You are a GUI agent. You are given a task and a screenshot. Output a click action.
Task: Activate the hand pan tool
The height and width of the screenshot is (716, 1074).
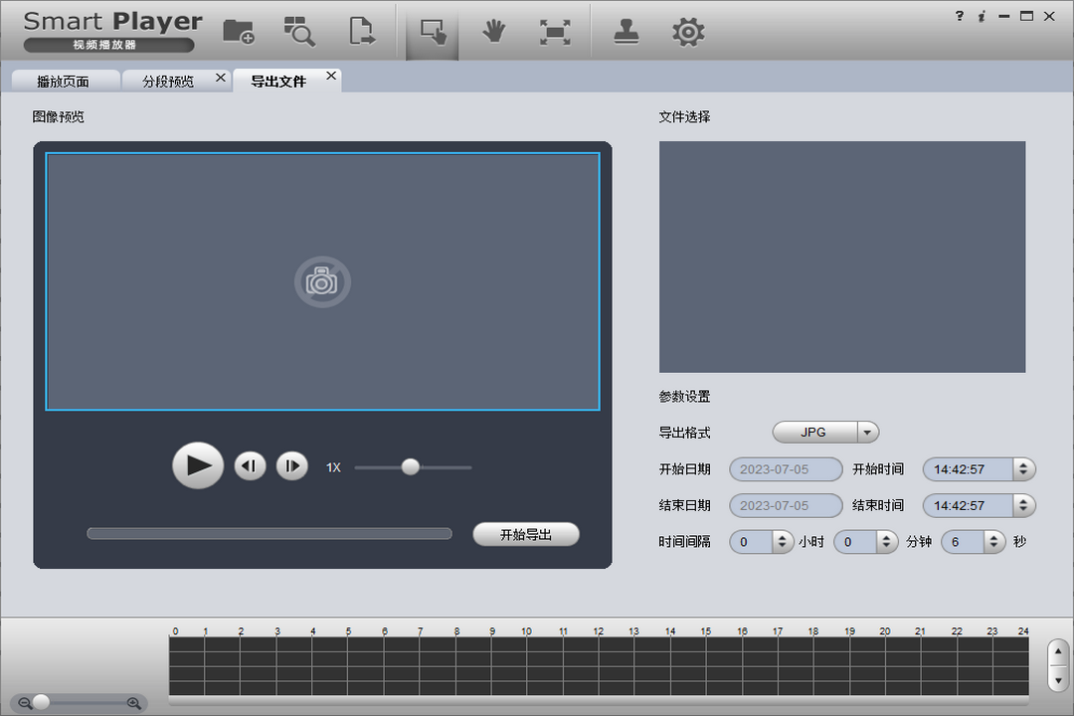[494, 32]
